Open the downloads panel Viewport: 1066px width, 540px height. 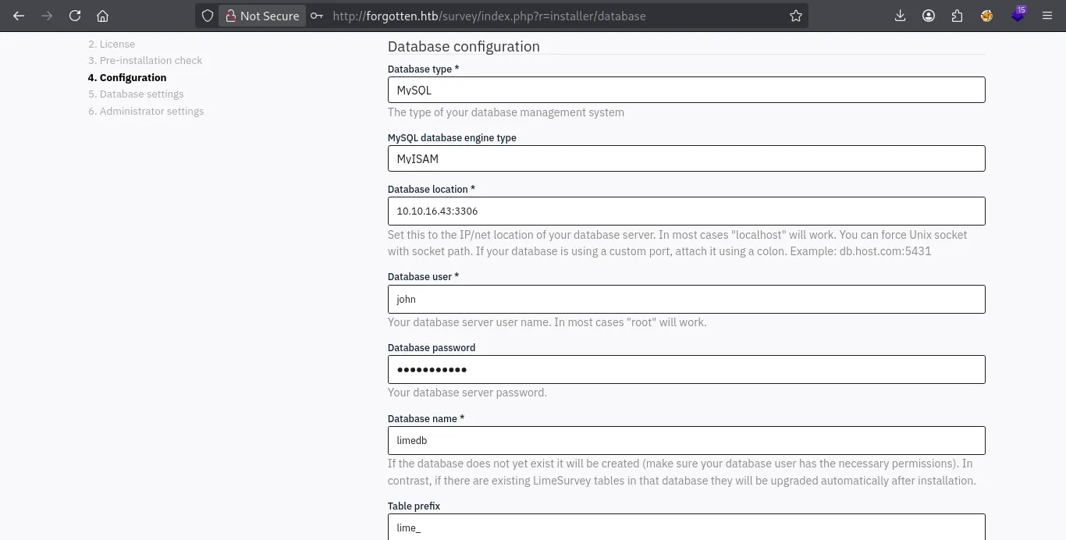point(900,16)
